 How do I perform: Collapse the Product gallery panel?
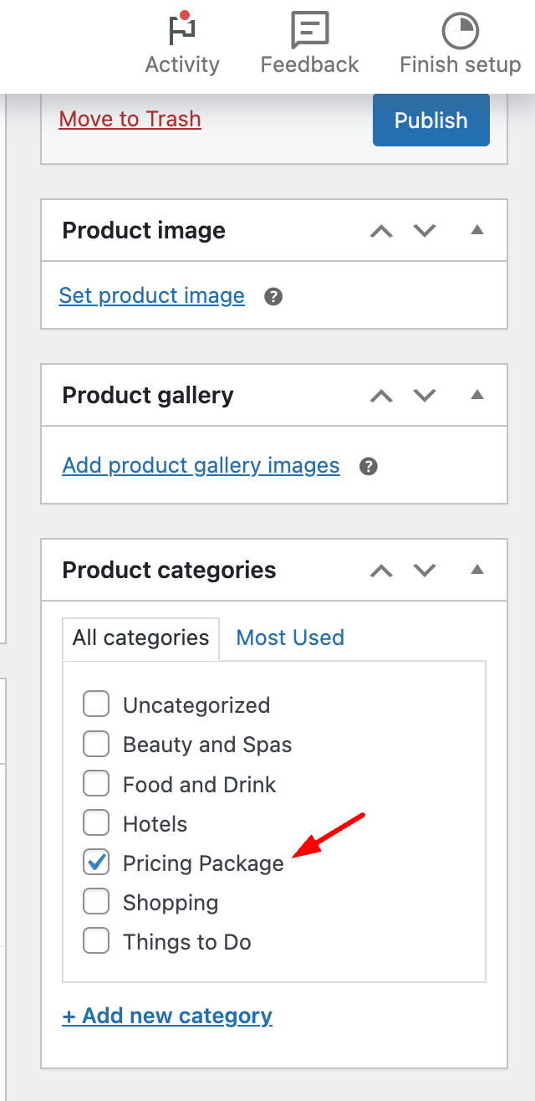tap(477, 395)
